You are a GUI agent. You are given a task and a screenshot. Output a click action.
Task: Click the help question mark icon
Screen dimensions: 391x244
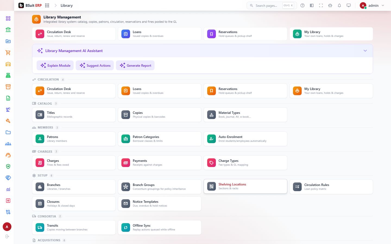pos(302,5)
